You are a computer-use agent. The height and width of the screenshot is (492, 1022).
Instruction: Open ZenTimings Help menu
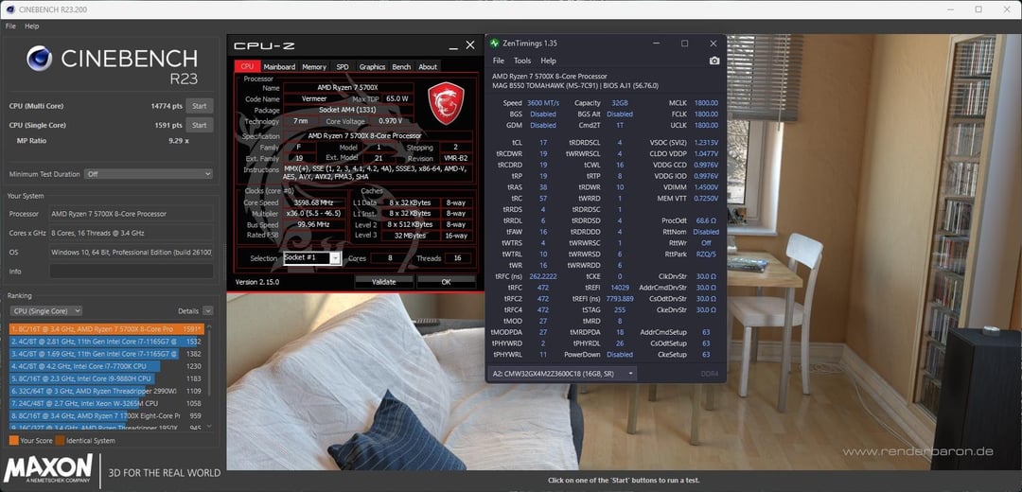(549, 61)
